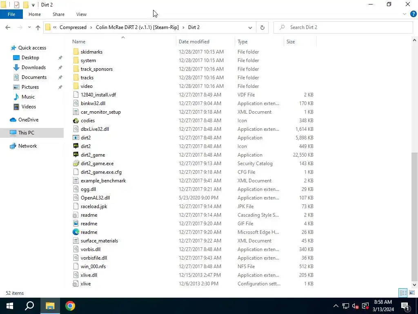Go up one folder level
The height and width of the screenshot is (314, 418).
[38, 27]
